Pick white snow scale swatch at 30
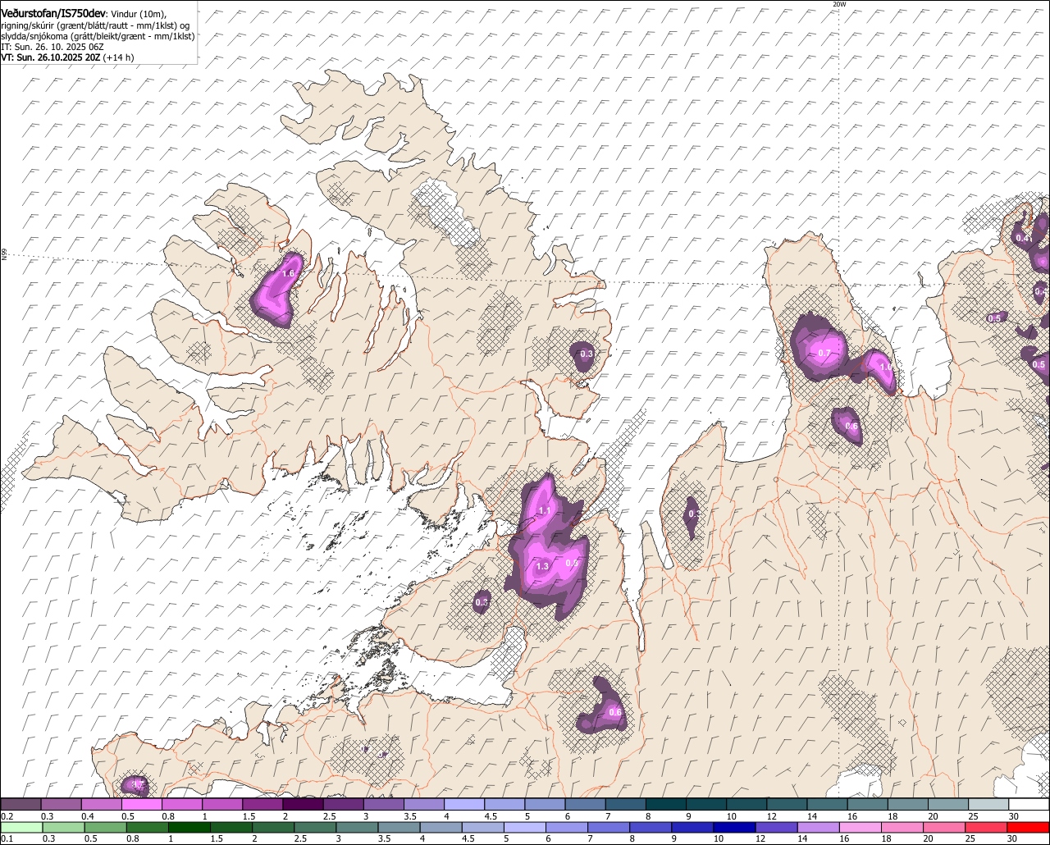1050x845 pixels. pos(1029,804)
